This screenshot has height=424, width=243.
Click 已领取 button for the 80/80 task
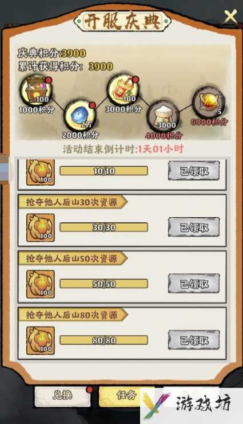click(194, 340)
